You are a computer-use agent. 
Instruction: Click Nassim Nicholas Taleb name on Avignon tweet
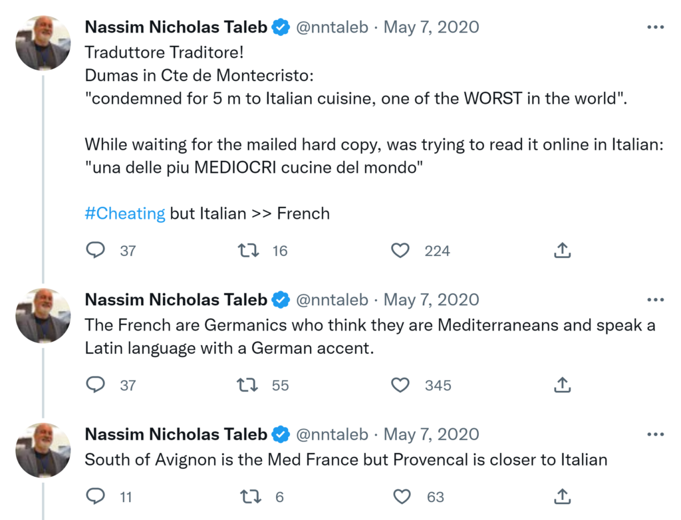(176, 434)
